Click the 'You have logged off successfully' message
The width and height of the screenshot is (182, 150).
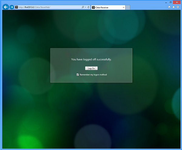point(91,59)
